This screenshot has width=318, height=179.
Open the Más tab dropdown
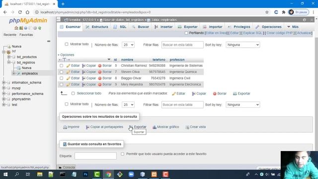tap(293, 27)
